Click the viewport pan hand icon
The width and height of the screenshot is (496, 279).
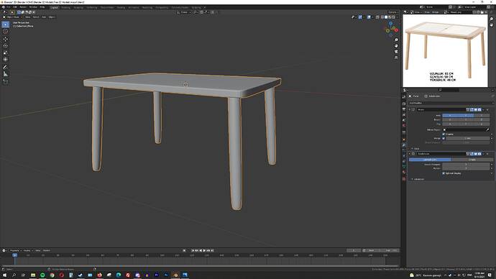coord(396,46)
